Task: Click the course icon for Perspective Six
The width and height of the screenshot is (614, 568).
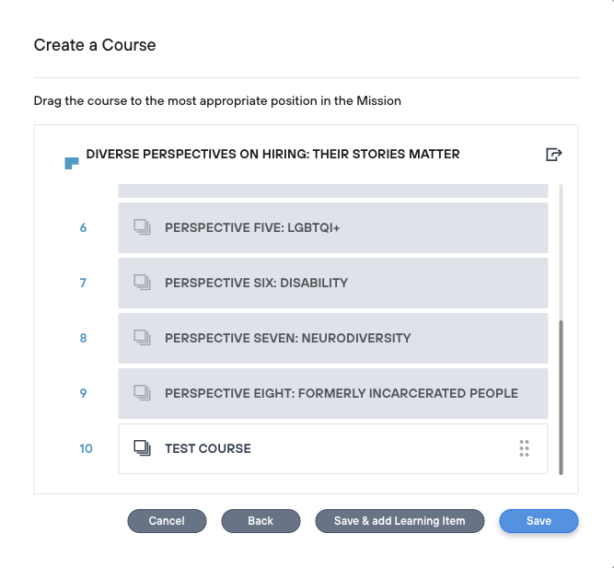Action: [x=142, y=283]
